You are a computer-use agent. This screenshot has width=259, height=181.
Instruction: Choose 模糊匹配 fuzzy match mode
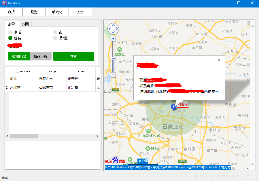coord(19,56)
